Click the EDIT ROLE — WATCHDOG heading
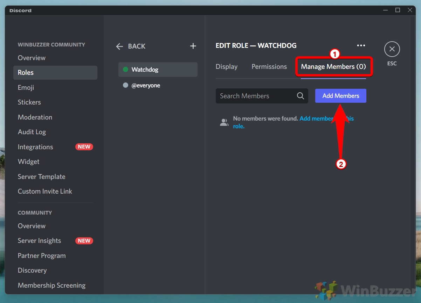This screenshot has width=421, height=303. tap(256, 45)
